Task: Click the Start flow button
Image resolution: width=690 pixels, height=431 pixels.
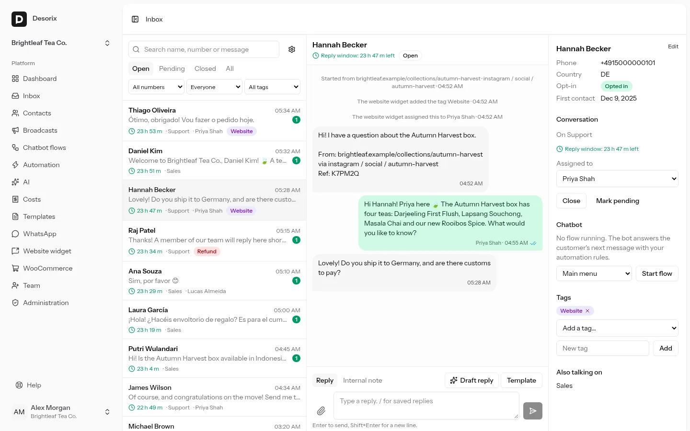Action: click(657, 273)
